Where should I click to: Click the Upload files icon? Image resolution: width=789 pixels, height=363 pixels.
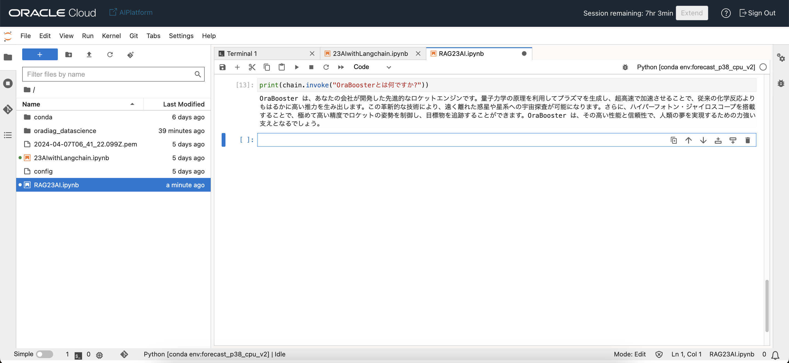click(89, 54)
